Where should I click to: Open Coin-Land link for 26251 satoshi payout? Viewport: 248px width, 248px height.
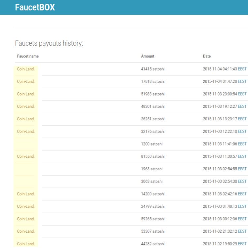pyautogui.click(x=26, y=119)
